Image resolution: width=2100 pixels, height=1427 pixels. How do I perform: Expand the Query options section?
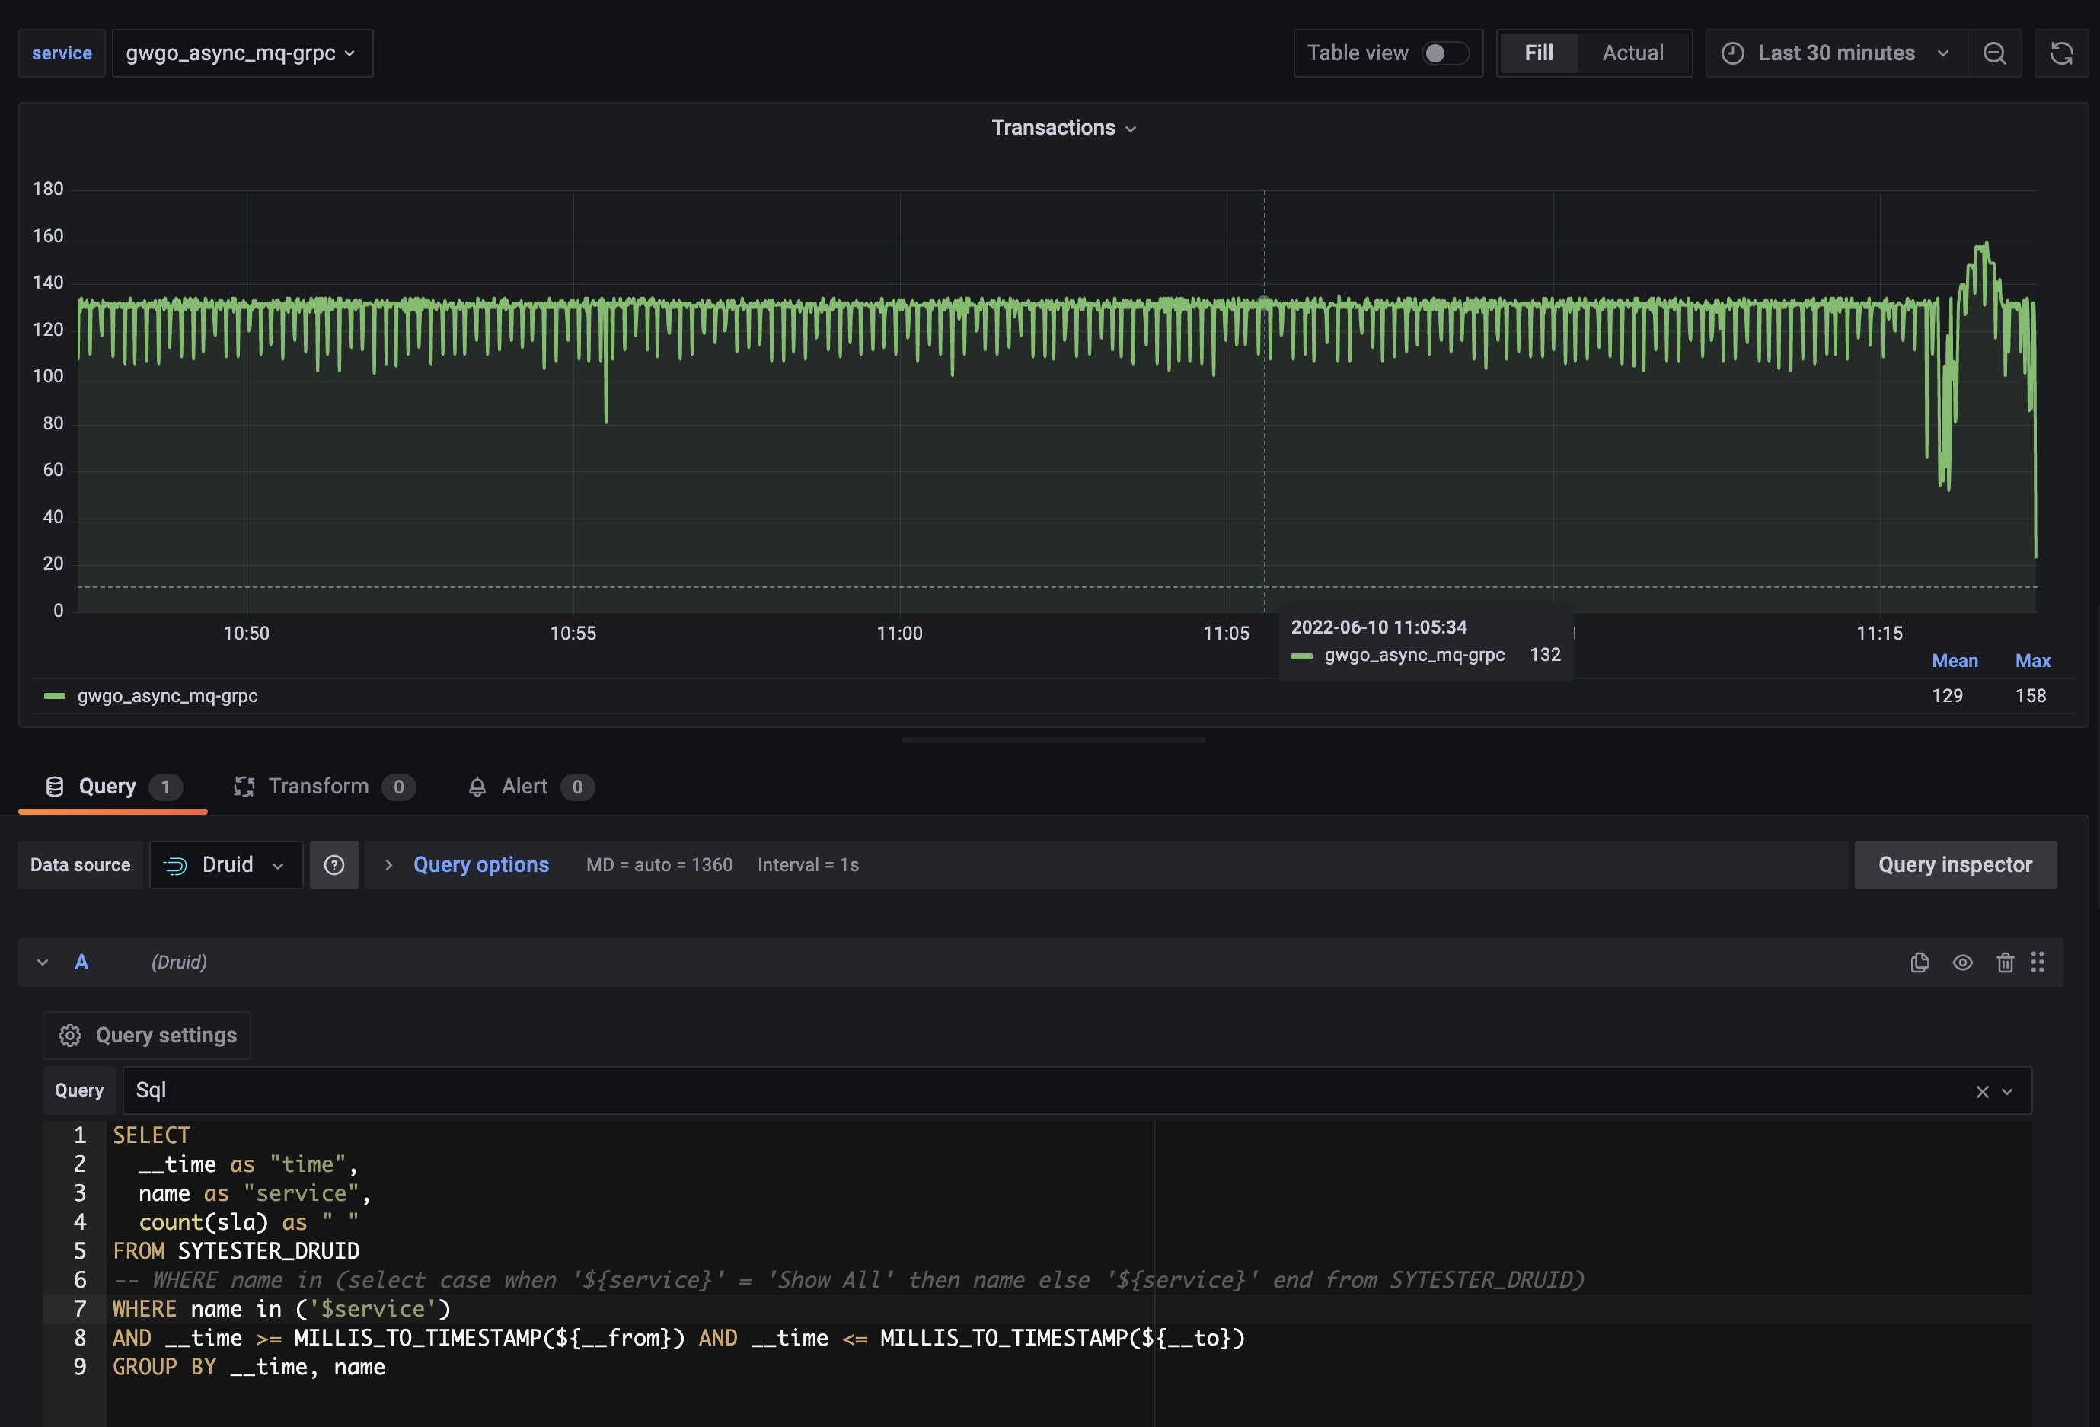480,865
